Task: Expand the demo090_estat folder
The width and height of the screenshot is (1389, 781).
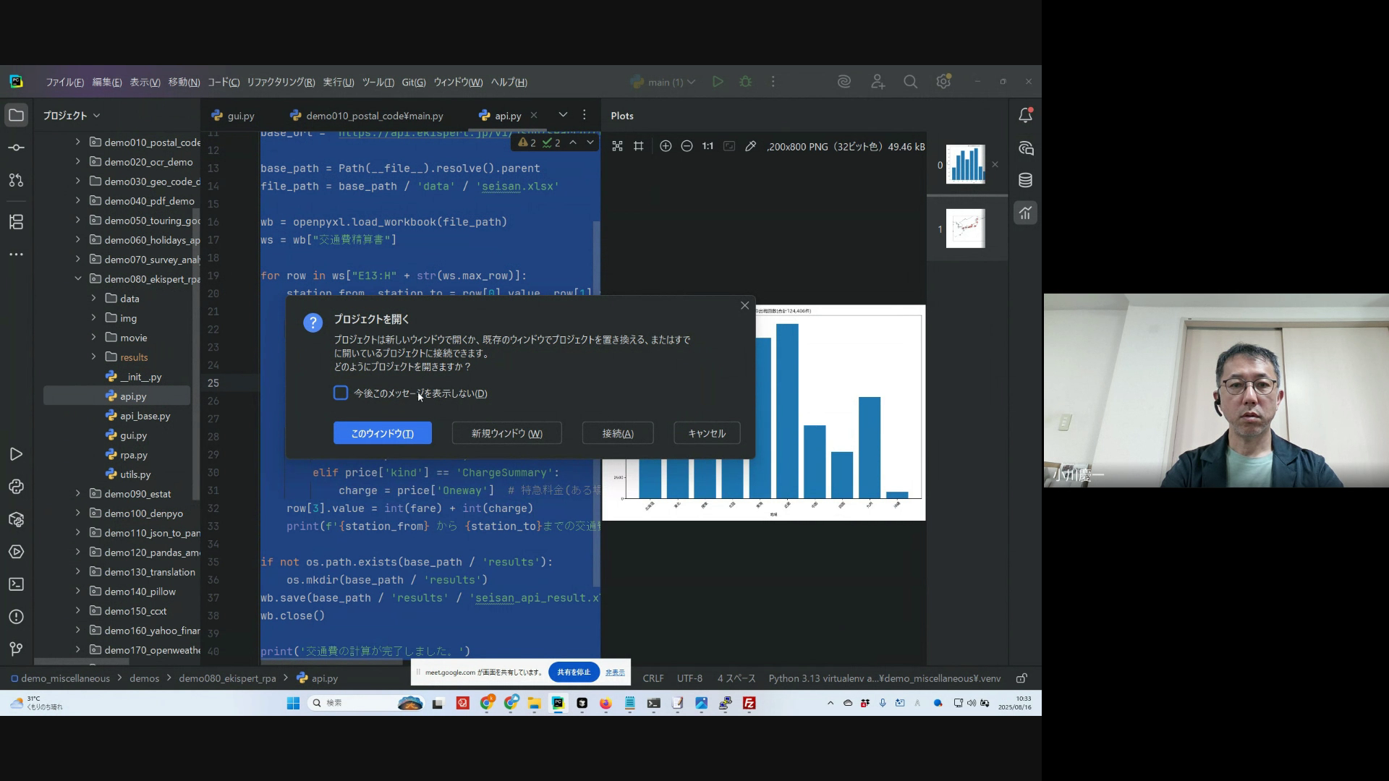Action: [78, 494]
